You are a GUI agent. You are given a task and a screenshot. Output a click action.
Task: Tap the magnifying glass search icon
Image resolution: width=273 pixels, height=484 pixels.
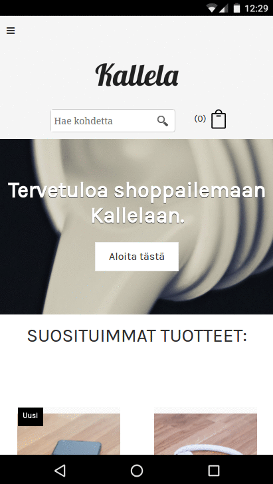[163, 121]
